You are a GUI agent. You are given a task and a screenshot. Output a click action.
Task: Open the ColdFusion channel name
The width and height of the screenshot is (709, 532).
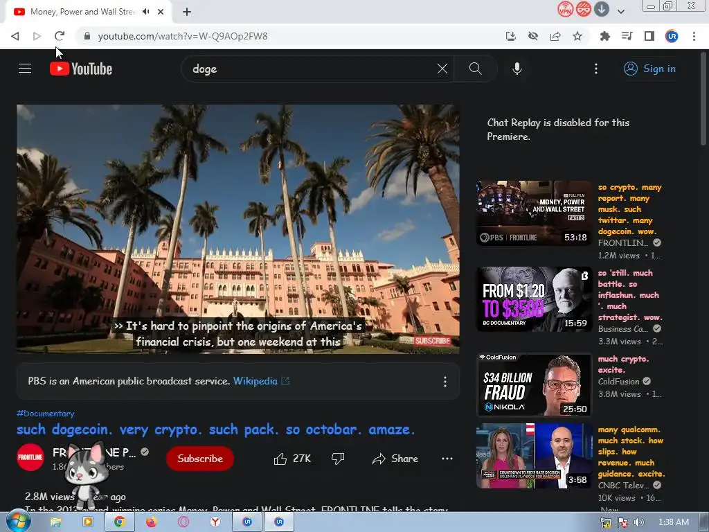[x=618, y=382]
